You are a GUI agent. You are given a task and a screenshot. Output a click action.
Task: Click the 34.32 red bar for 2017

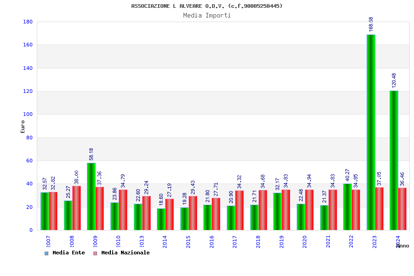point(240,210)
